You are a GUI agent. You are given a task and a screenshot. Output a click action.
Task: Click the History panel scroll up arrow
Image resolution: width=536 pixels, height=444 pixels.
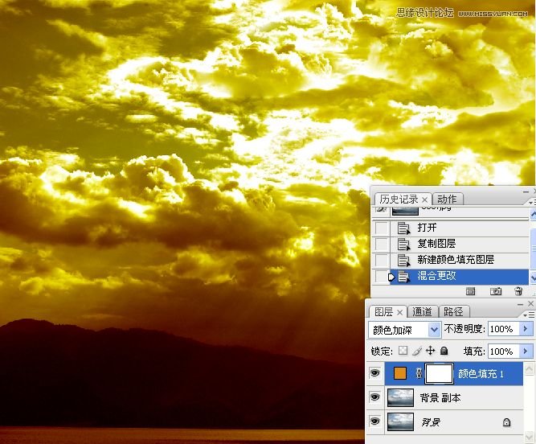point(533,215)
